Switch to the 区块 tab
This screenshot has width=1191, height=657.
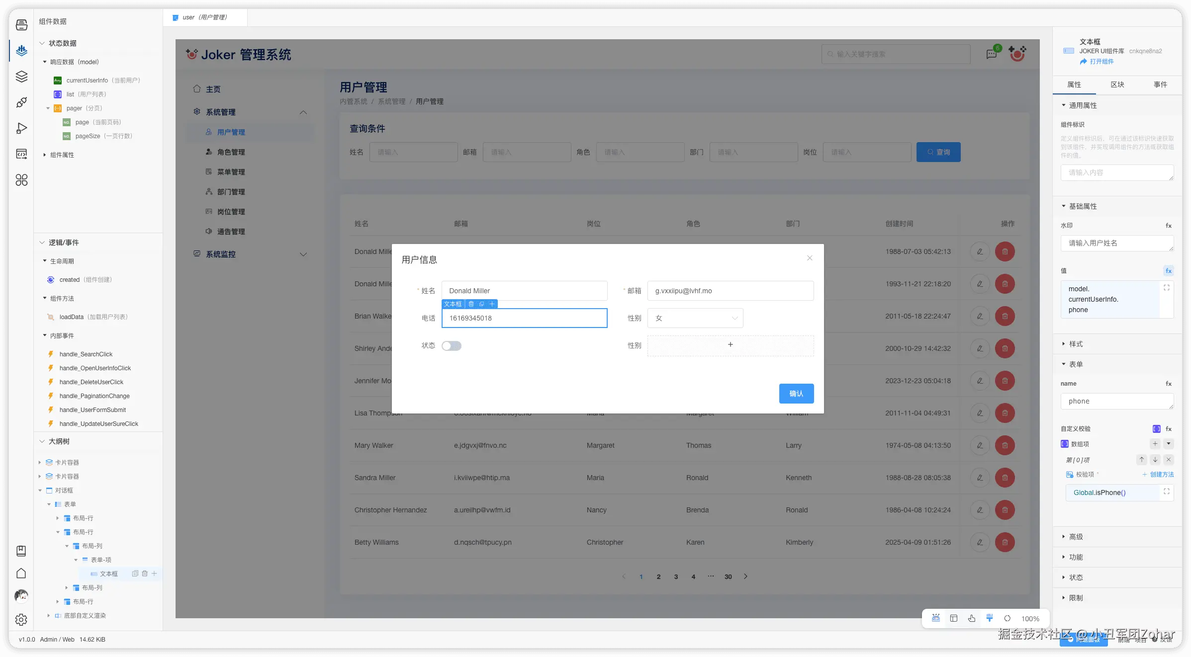(1117, 84)
